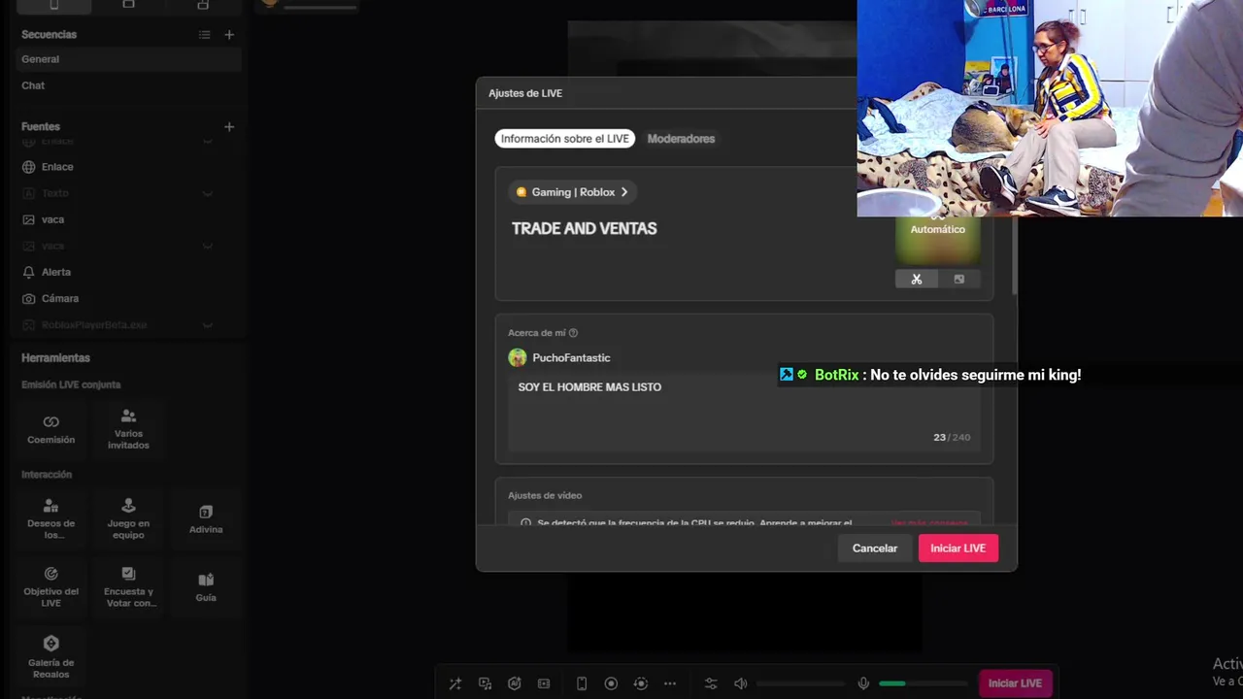Click the PuchoFantastic avatar
Screen dimensions: 1243x699
518,357
